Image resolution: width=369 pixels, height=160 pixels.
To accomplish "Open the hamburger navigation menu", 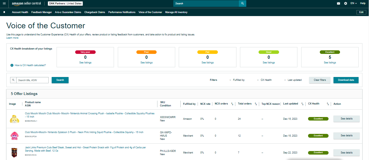I will tap(4, 4).
